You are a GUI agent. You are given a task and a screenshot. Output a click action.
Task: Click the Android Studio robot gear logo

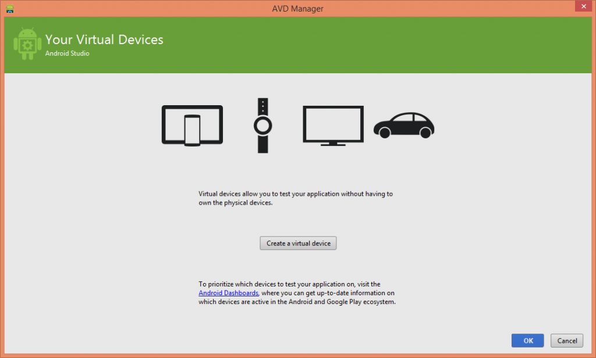(27, 44)
